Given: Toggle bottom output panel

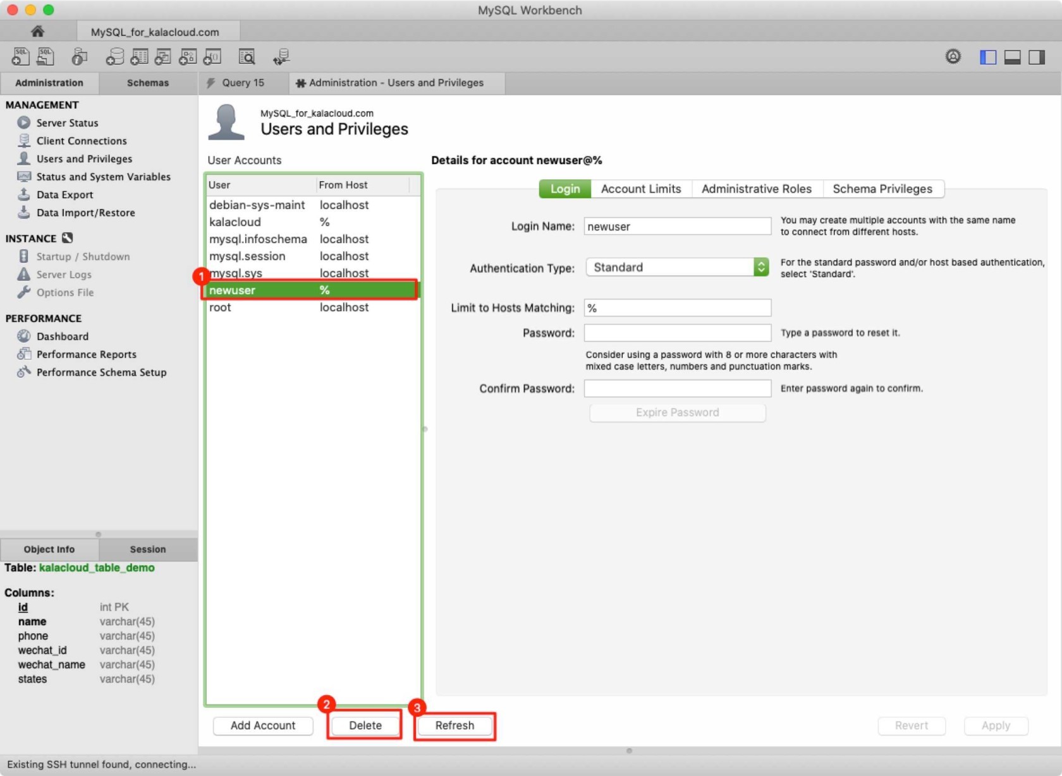Looking at the screenshot, I should [x=1013, y=57].
